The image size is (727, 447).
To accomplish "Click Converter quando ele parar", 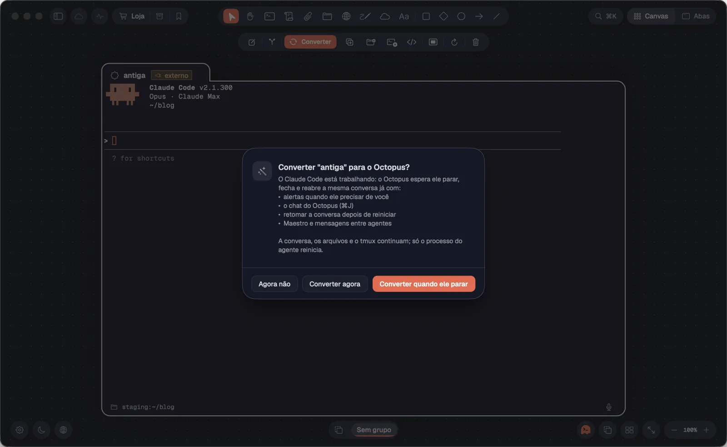I will click(x=423, y=284).
